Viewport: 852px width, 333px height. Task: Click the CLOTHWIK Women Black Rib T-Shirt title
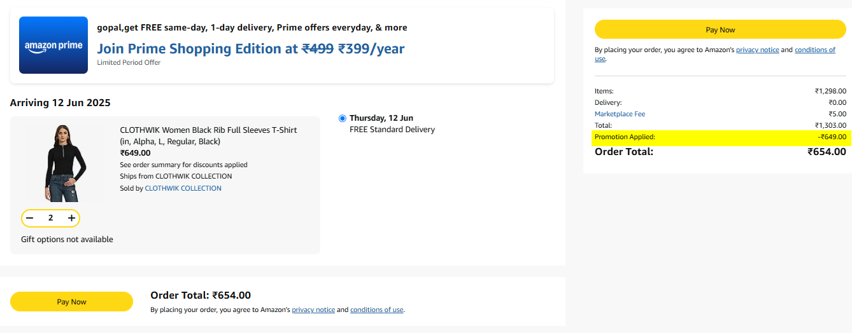point(208,135)
